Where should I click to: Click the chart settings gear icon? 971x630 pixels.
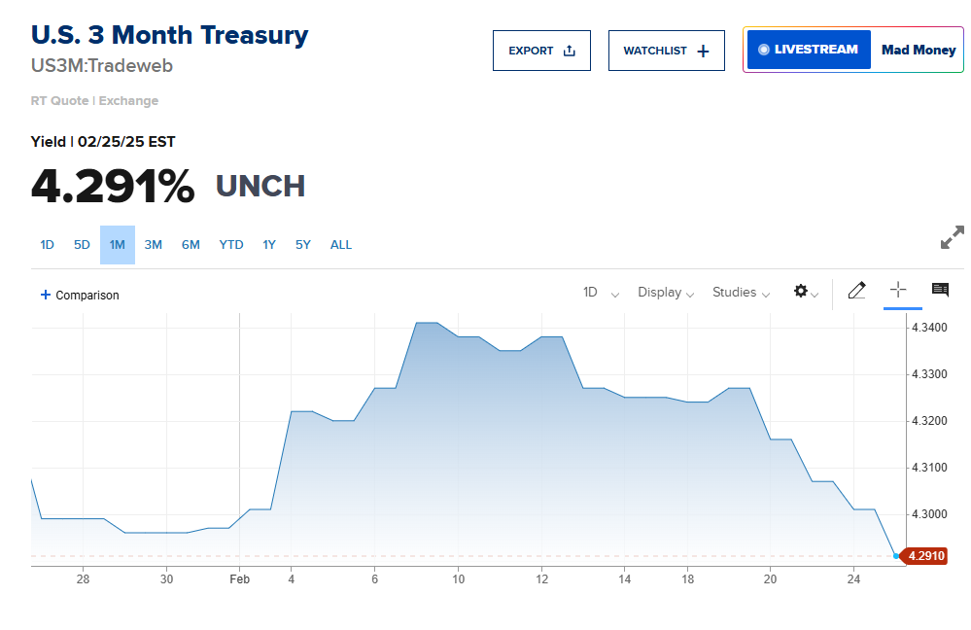tap(801, 291)
